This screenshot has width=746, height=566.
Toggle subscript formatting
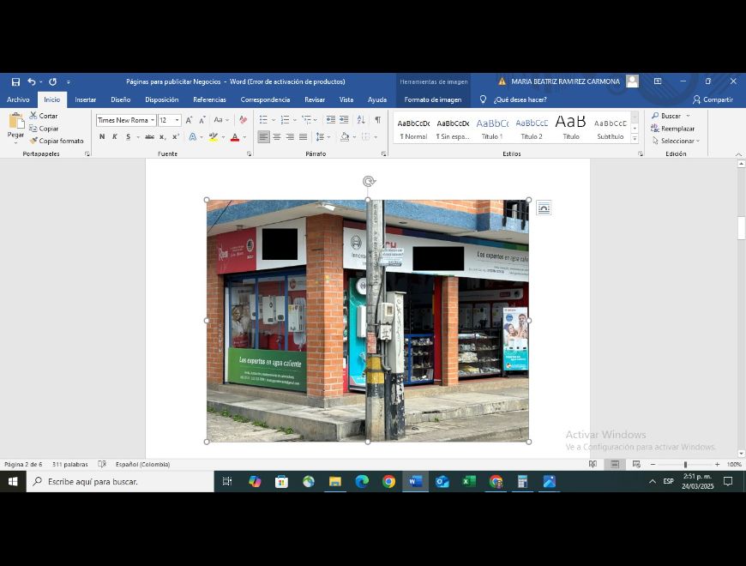click(163, 137)
